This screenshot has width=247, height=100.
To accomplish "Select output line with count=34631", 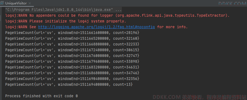I will click(x=72, y=67).
